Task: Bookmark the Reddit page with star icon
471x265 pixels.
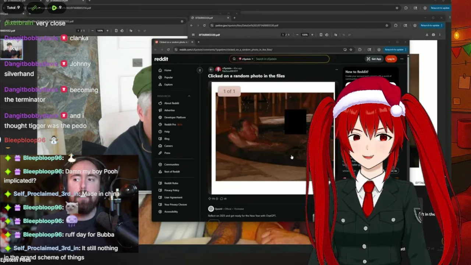Action: pyautogui.click(x=351, y=50)
